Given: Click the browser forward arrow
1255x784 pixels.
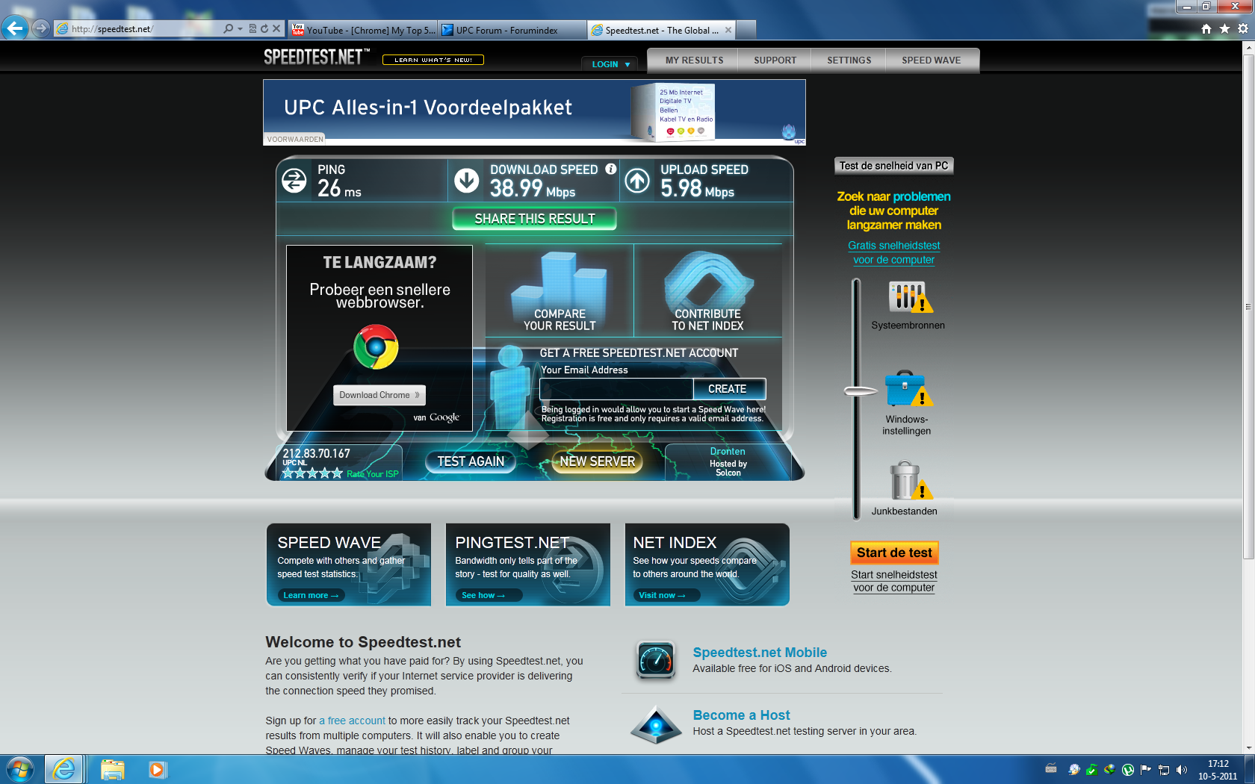Looking at the screenshot, I should point(41,29).
